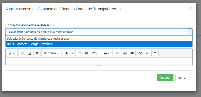Insert an ordered numbered list
This screenshot has height=97, width=201.
coord(87,53)
